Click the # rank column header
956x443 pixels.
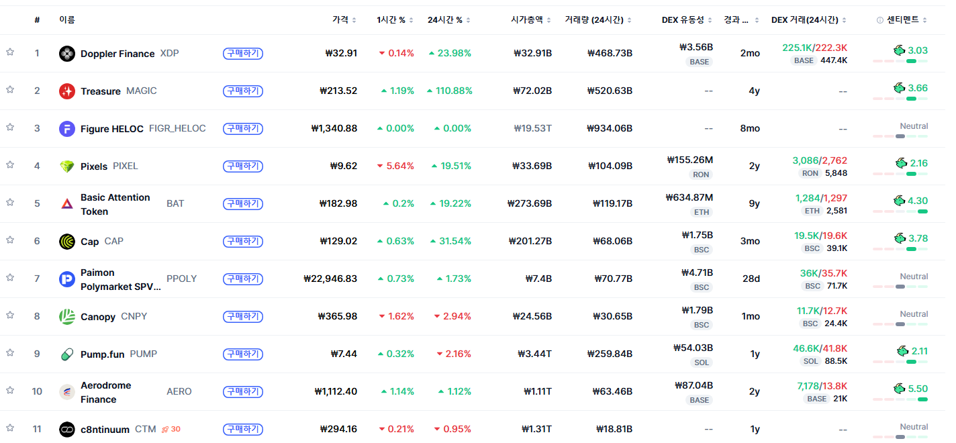tap(37, 20)
